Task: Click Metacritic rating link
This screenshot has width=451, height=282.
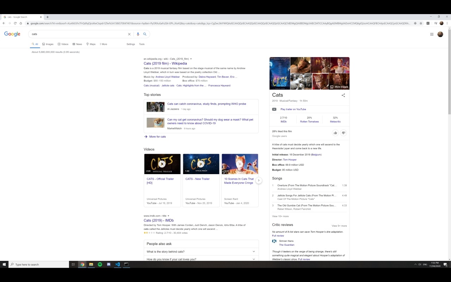Action: click(335, 122)
